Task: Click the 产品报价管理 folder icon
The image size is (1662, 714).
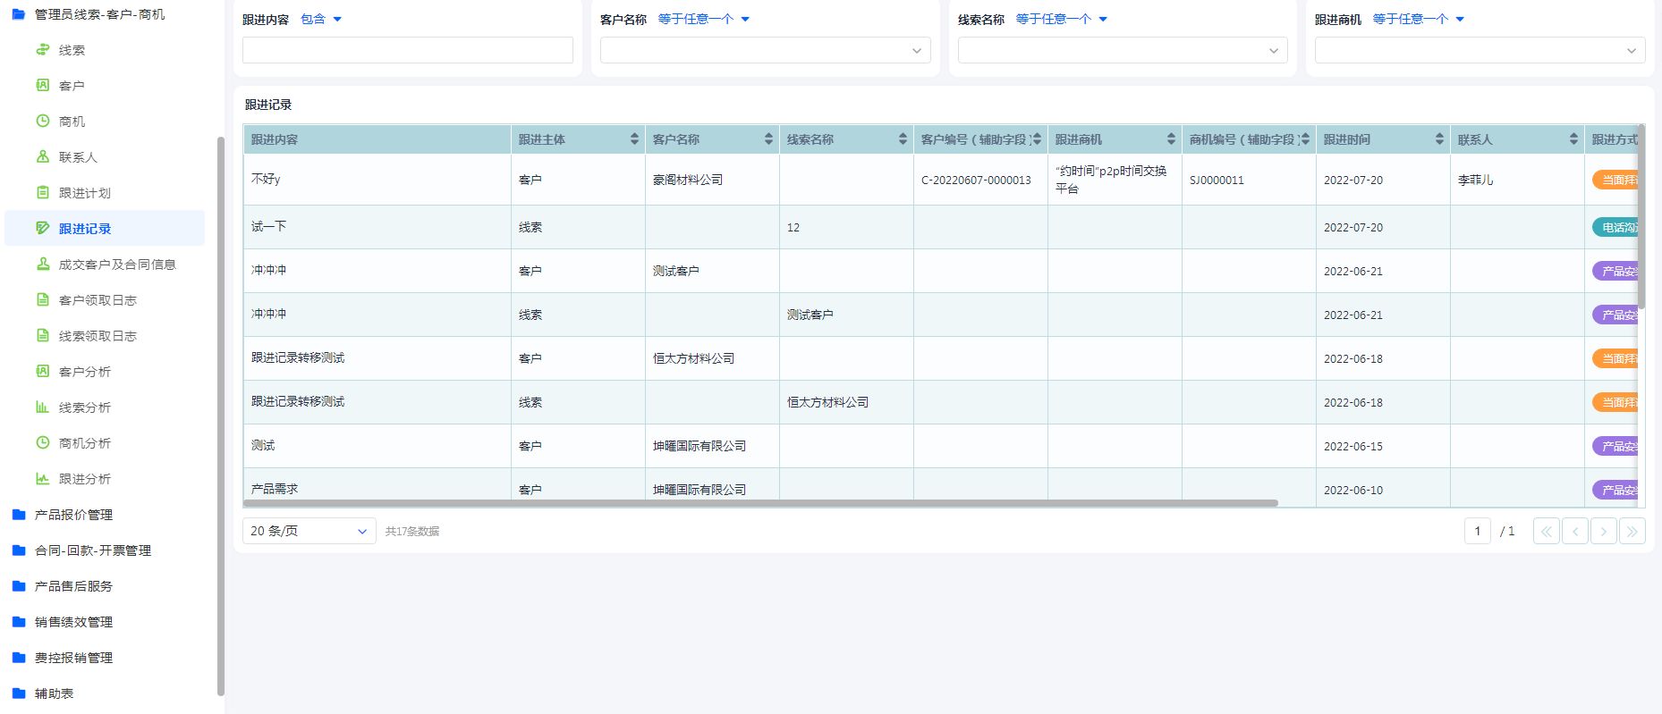Action: (18, 515)
